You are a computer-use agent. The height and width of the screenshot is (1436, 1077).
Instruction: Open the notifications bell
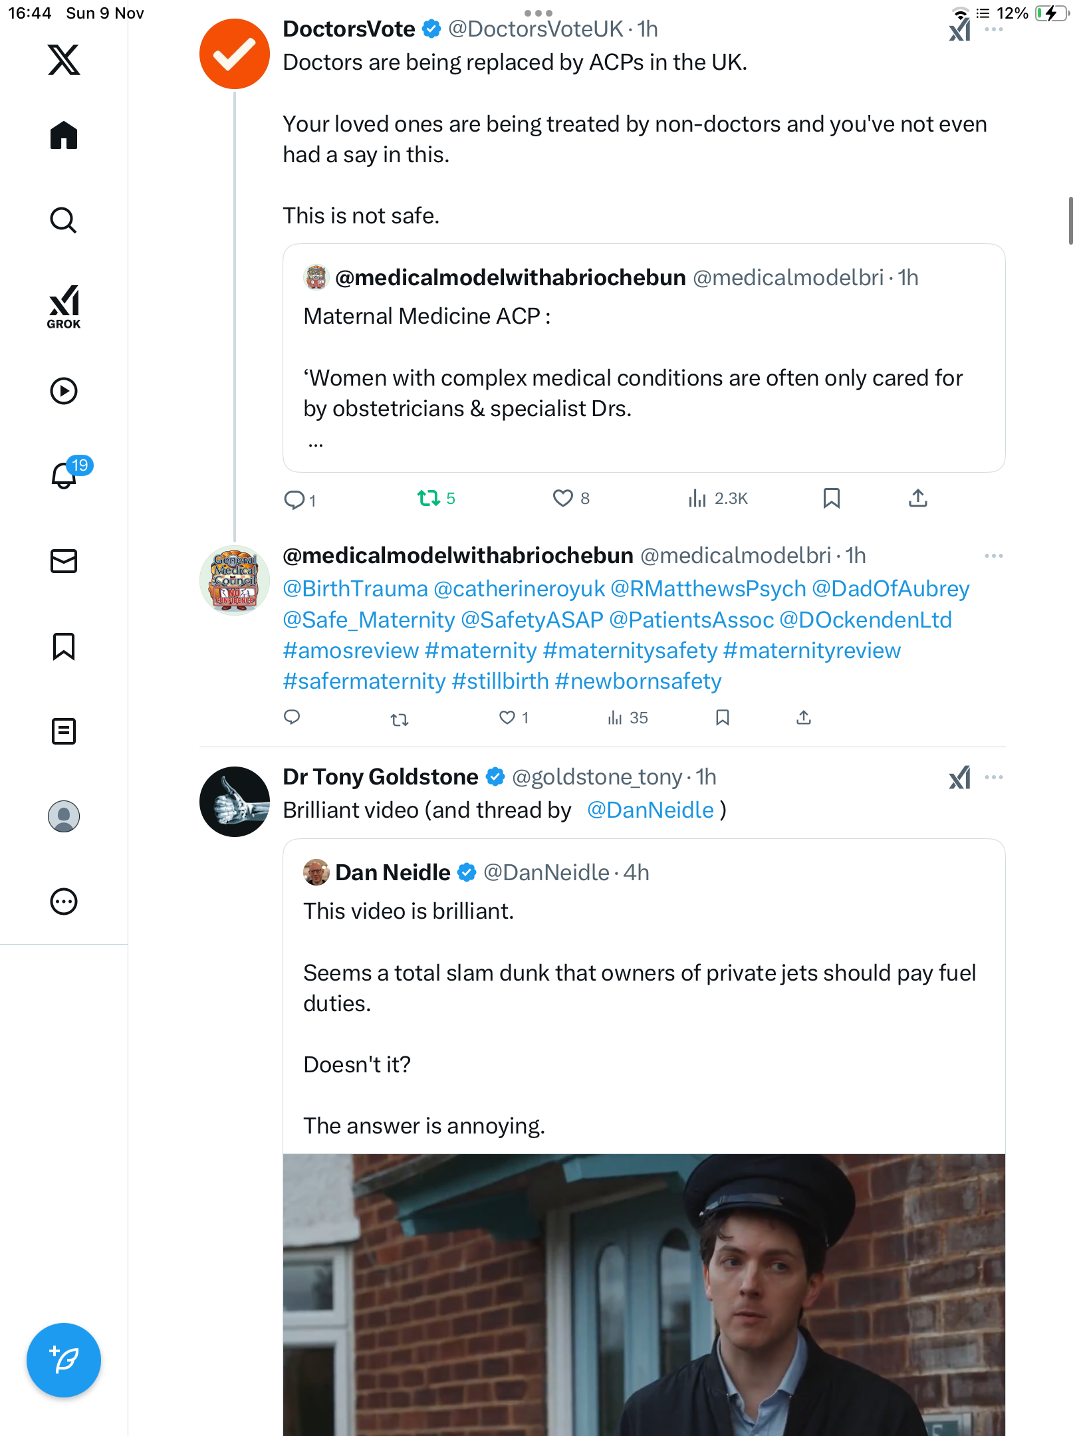click(64, 475)
